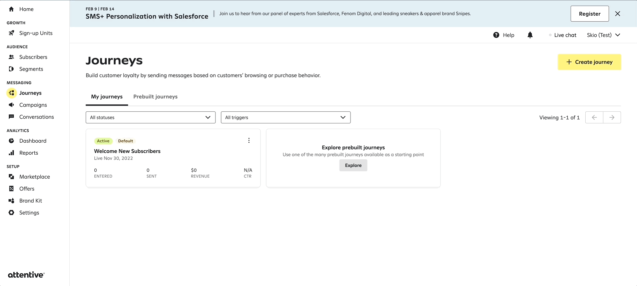Click the Journeys icon in sidebar
Viewport: 637px width, 286px height.
[x=11, y=93]
